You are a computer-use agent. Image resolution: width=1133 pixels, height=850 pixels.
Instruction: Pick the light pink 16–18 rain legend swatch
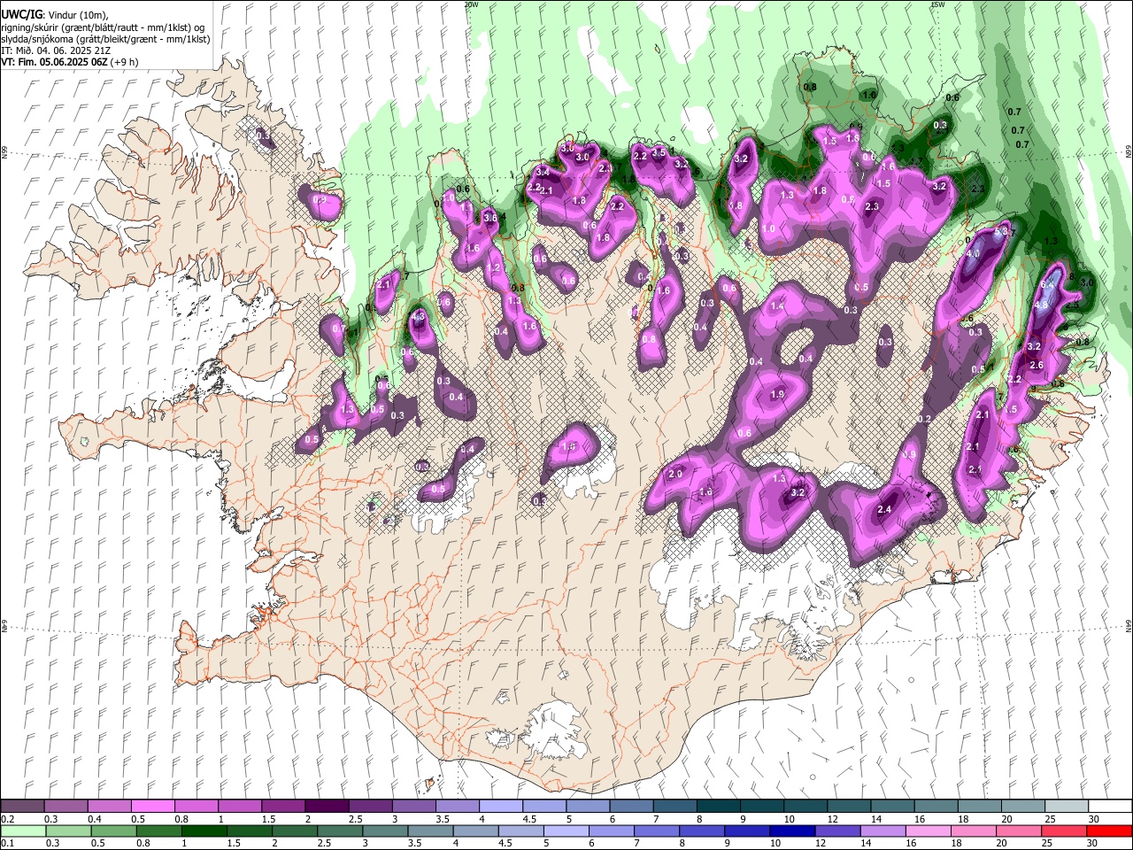[x=929, y=831]
